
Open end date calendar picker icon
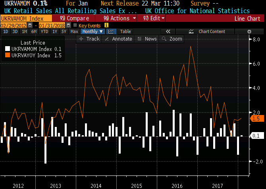(68, 25)
